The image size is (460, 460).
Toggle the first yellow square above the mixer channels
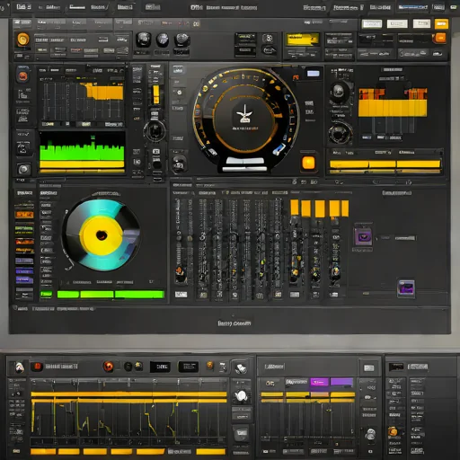tap(295, 208)
